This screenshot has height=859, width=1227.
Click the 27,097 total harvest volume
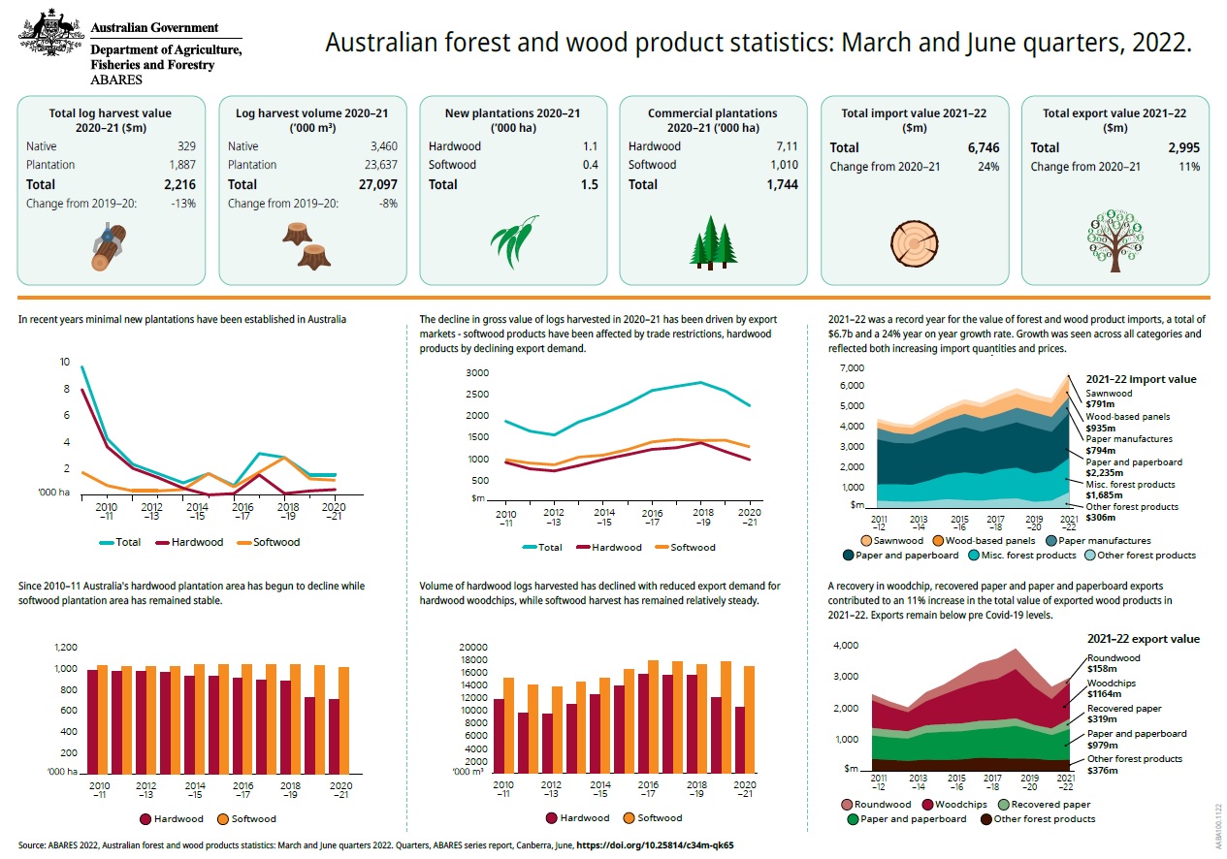click(x=376, y=184)
